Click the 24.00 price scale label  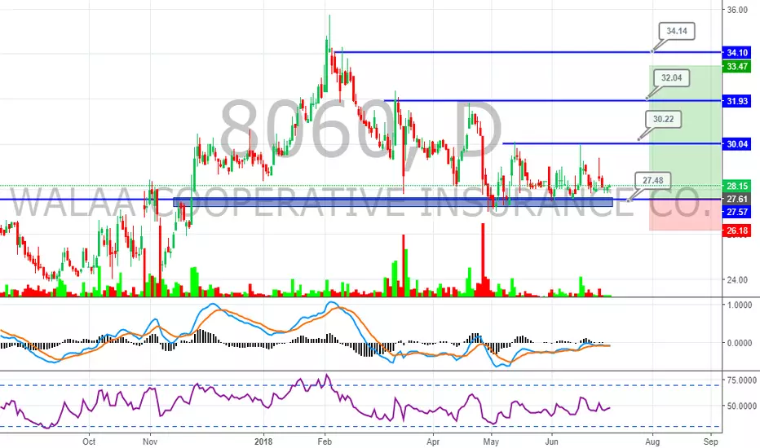pyautogui.click(x=736, y=279)
